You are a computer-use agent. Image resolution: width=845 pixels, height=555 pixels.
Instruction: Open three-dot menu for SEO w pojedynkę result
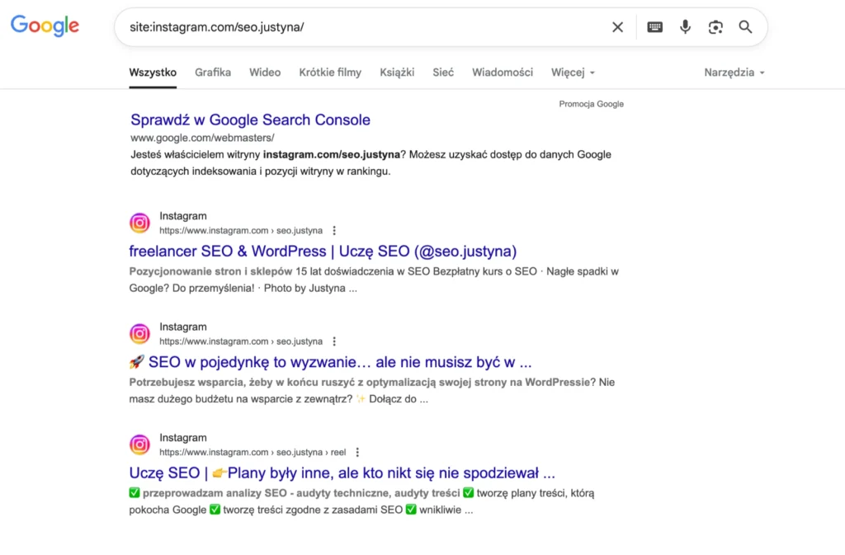point(334,341)
